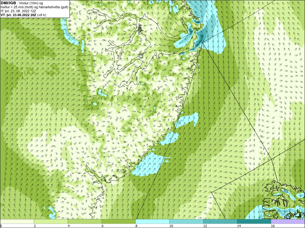Click the '(+8 h)' forecast offset text
The height and width of the screenshot is (228, 305).
pos(41,15)
